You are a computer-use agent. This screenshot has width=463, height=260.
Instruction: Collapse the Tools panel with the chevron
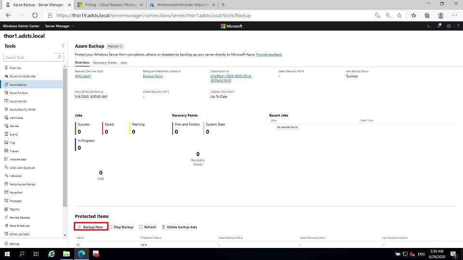(x=63, y=46)
